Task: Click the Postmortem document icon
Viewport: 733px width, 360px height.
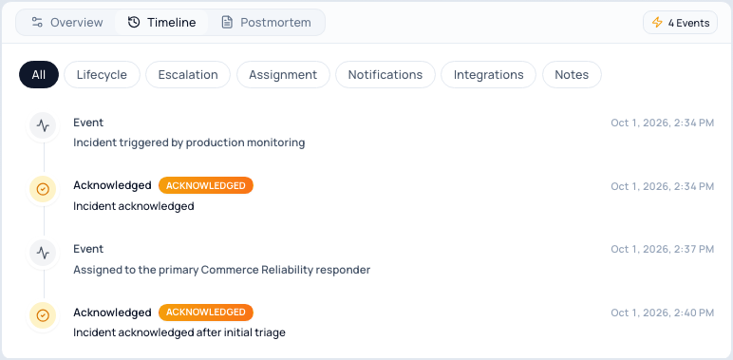Action: pos(227,23)
